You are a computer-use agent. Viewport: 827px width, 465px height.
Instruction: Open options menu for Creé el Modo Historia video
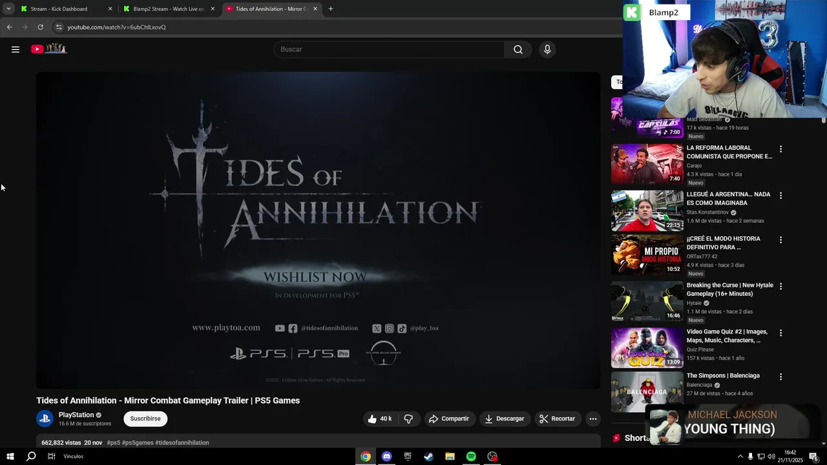[x=780, y=240]
